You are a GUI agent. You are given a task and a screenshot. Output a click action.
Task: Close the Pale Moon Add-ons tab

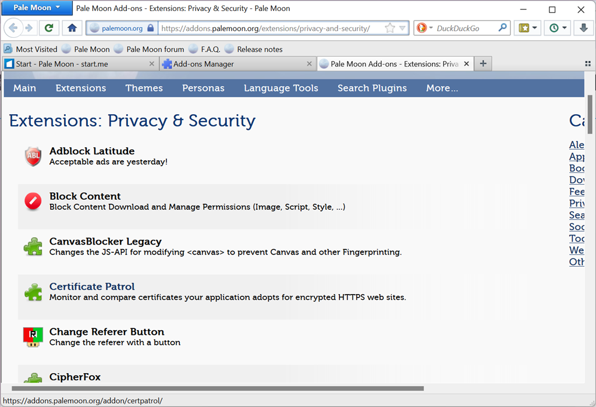tap(466, 64)
